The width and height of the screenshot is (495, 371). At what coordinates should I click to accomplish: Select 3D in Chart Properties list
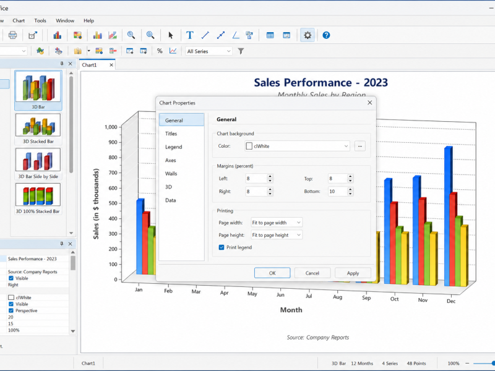coord(181,187)
